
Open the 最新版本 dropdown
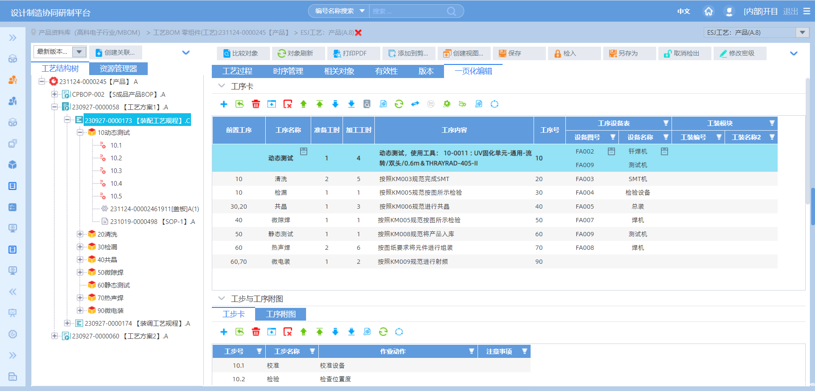[x=79, y=52]
